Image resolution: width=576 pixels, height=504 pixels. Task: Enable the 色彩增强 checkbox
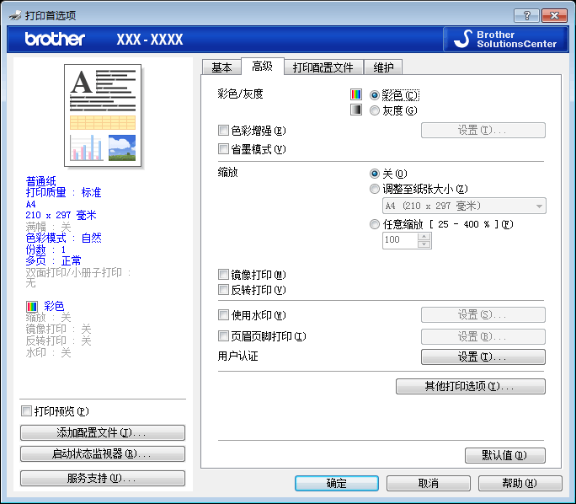coord(223,131)
